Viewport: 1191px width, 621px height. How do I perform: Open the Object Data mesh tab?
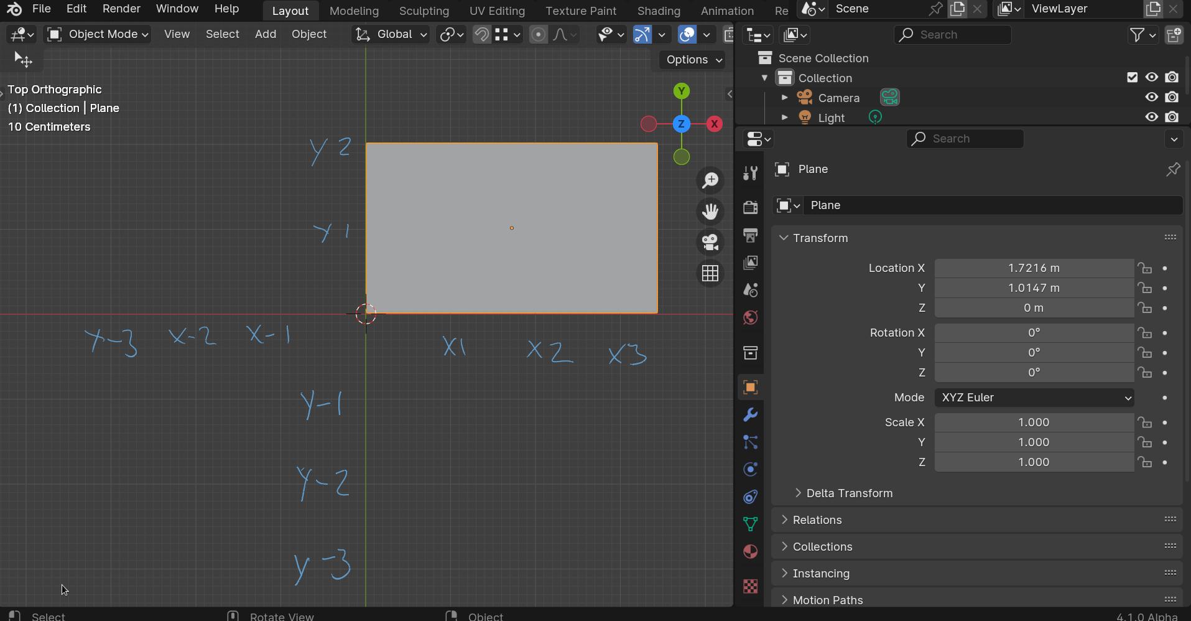pos(750,524)
